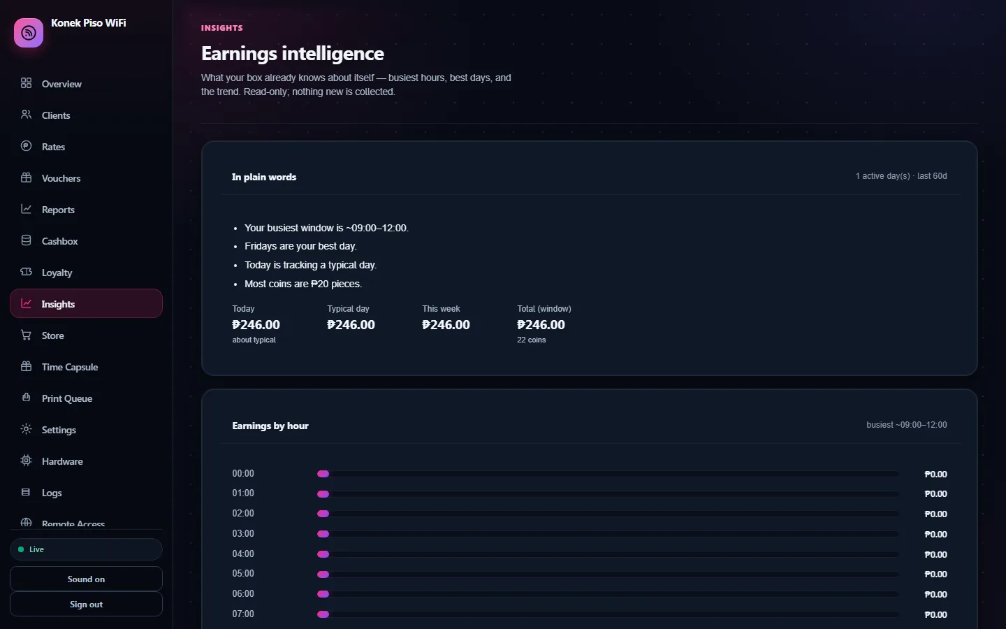1006x629 pixels.
Task: Open the Hardware chip icon
Action: [27, 461]
